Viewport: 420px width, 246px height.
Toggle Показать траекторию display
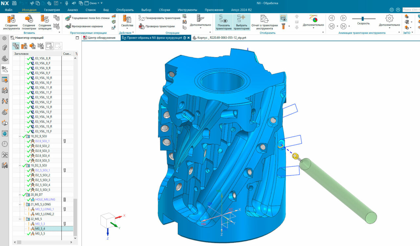pos(223,22)
